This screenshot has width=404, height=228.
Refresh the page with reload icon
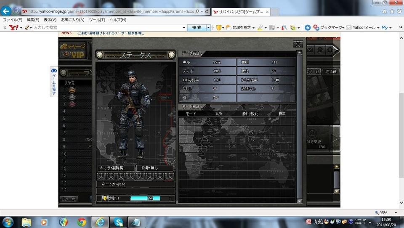[x=207, y=11]
